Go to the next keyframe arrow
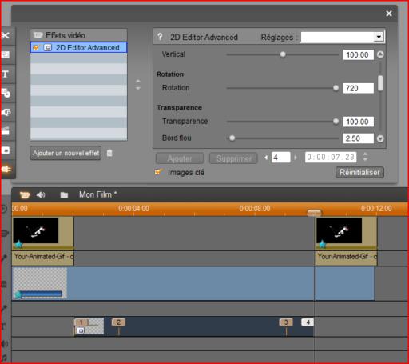The width and height of the screenshot is (409, 364). click(296, 158)
